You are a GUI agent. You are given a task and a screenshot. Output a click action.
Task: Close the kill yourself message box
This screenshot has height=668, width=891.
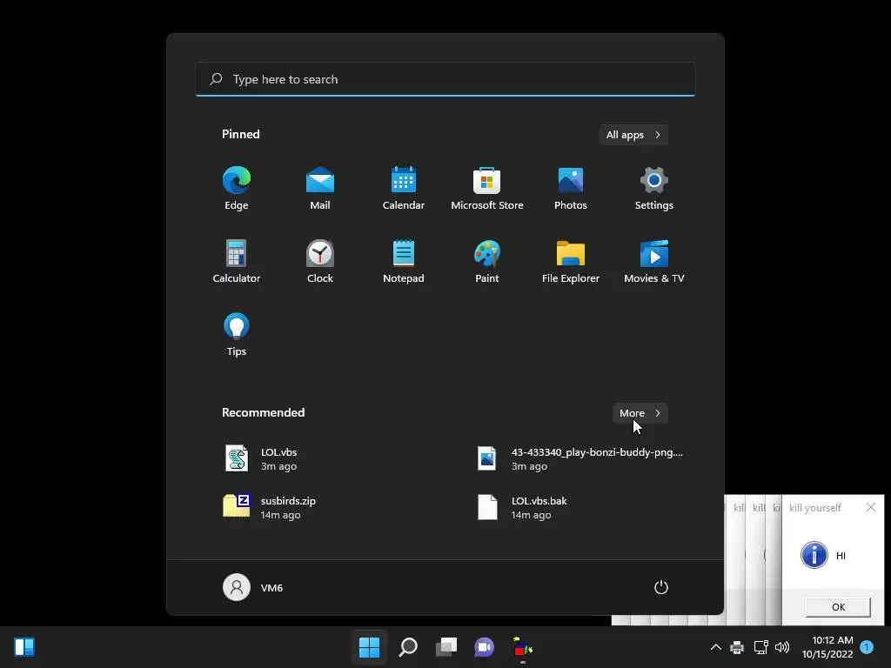[x=870, y=507]
